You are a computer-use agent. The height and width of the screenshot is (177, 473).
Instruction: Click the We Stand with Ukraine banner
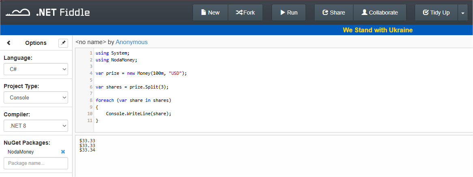coord(378,30)
